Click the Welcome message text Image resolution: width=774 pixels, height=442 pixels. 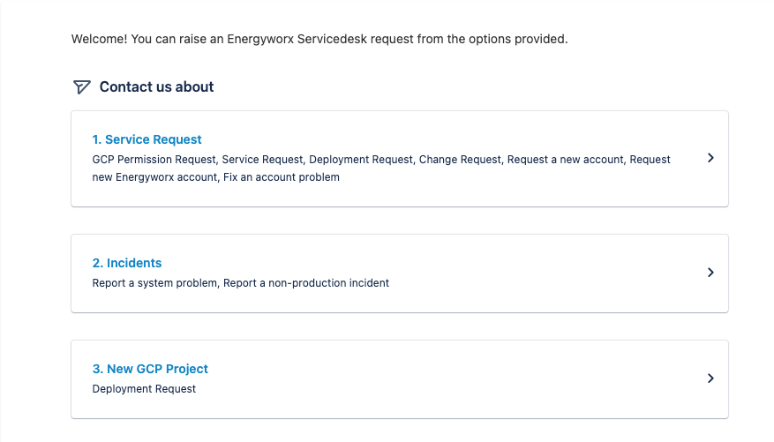tap(319, 40)
